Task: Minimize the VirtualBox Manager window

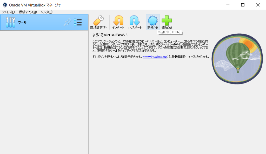Action: pyautogui.click(x=228, y=5)
